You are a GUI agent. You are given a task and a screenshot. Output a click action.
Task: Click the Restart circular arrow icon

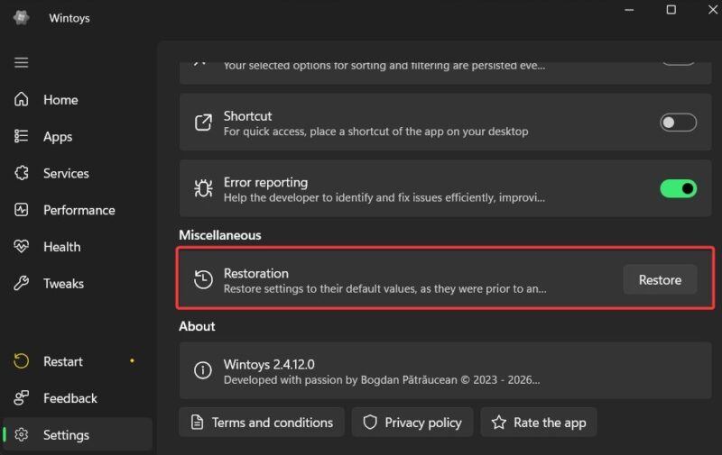coord(21,360)
